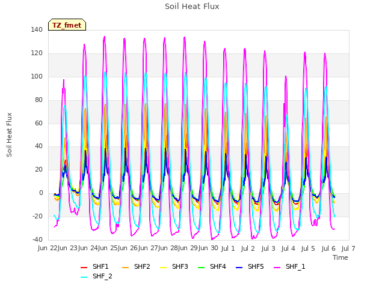Click the orange SHF2 legend color marker
The width and height of the screenshot is (385, 288).
(x=126, y=268)
